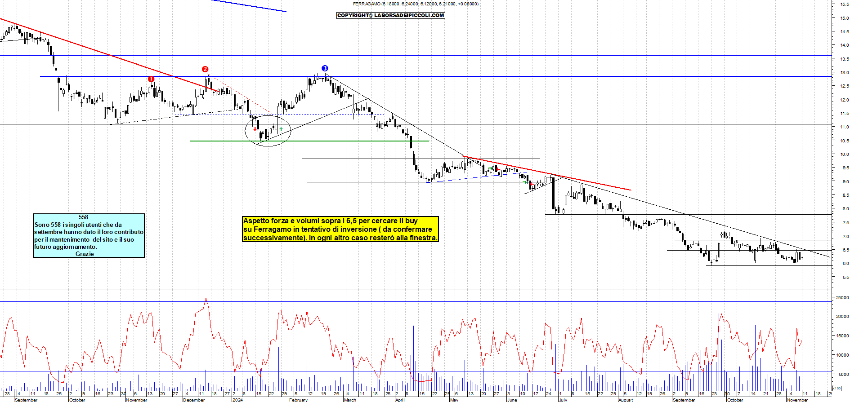The width and height of the screenshot is (850, 402).
Task: Click the 15000 volume axis label
Action: pos(842,336)
